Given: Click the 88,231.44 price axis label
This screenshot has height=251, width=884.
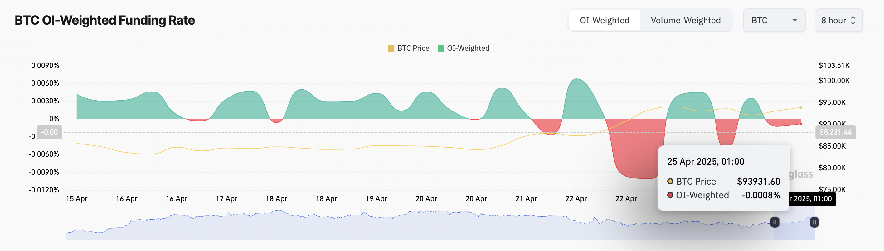Looking at the screenshot, I should (835, 132).
